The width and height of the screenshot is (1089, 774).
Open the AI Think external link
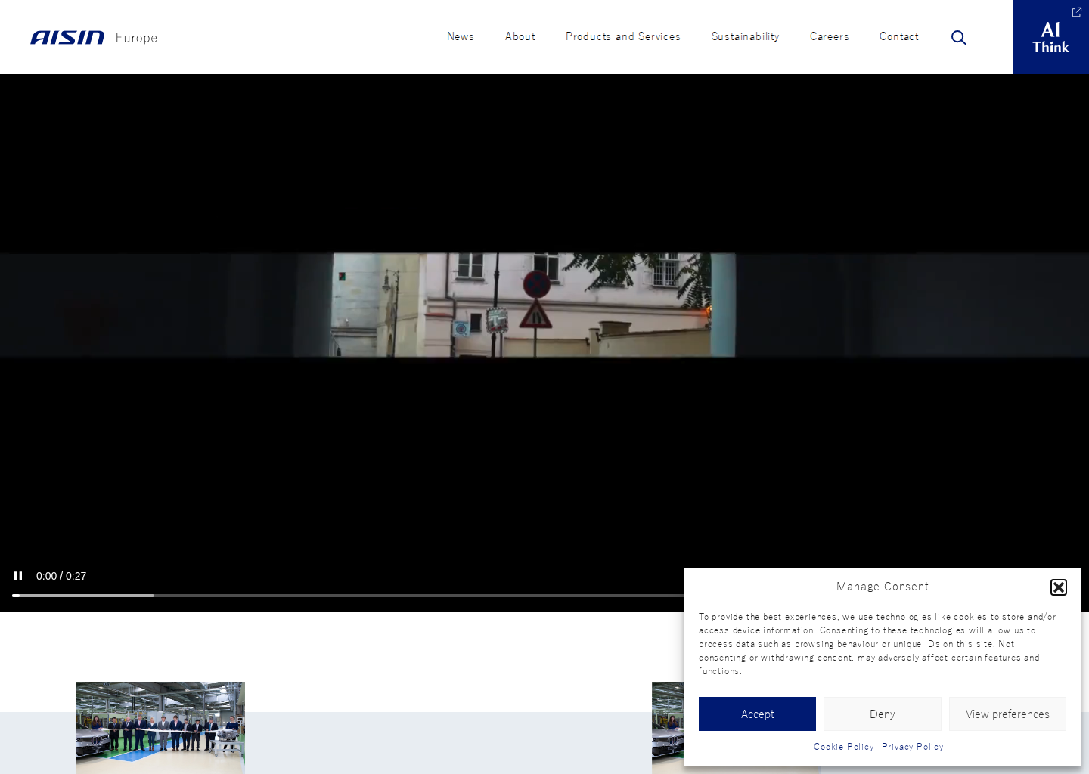pyautogui.click(x=1050, y=37)
